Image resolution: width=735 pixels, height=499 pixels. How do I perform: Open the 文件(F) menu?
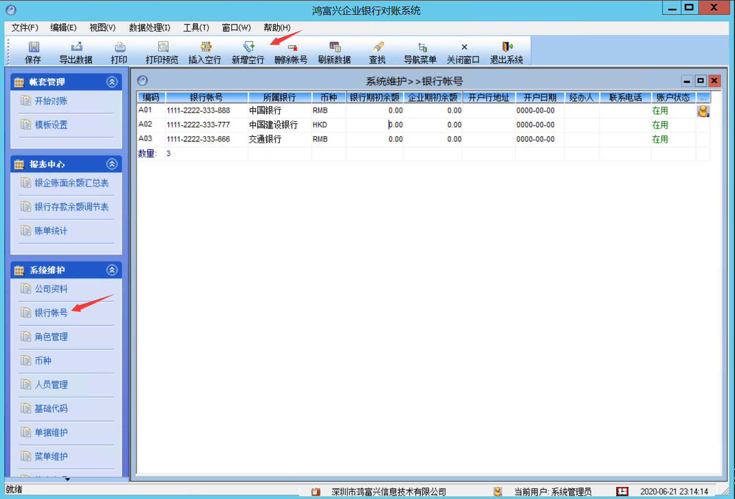pos(25,27)
